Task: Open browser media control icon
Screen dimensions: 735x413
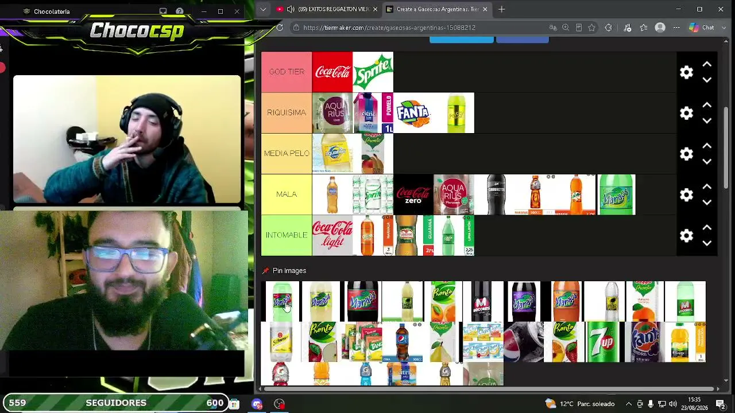Action: pyautogui.click(x=627, y=28)
